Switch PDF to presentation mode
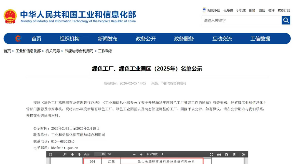The height and width of the screenshot is (164, 299). (x=211, y=155)
